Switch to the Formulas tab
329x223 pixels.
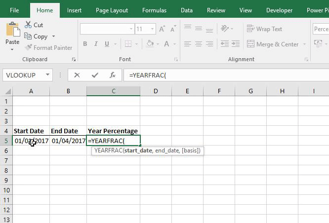154,10
